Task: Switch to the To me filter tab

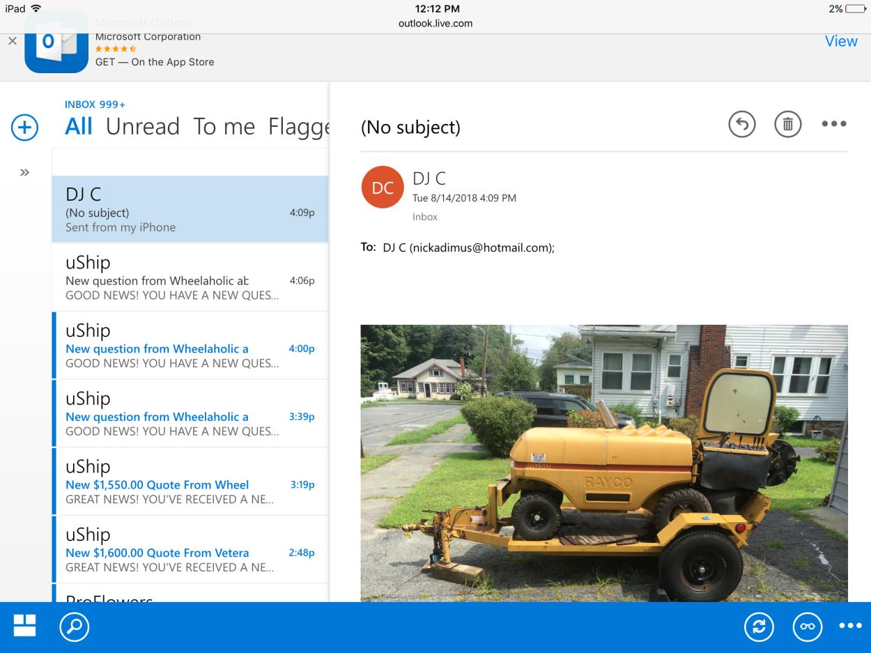Action: (224, 127)
